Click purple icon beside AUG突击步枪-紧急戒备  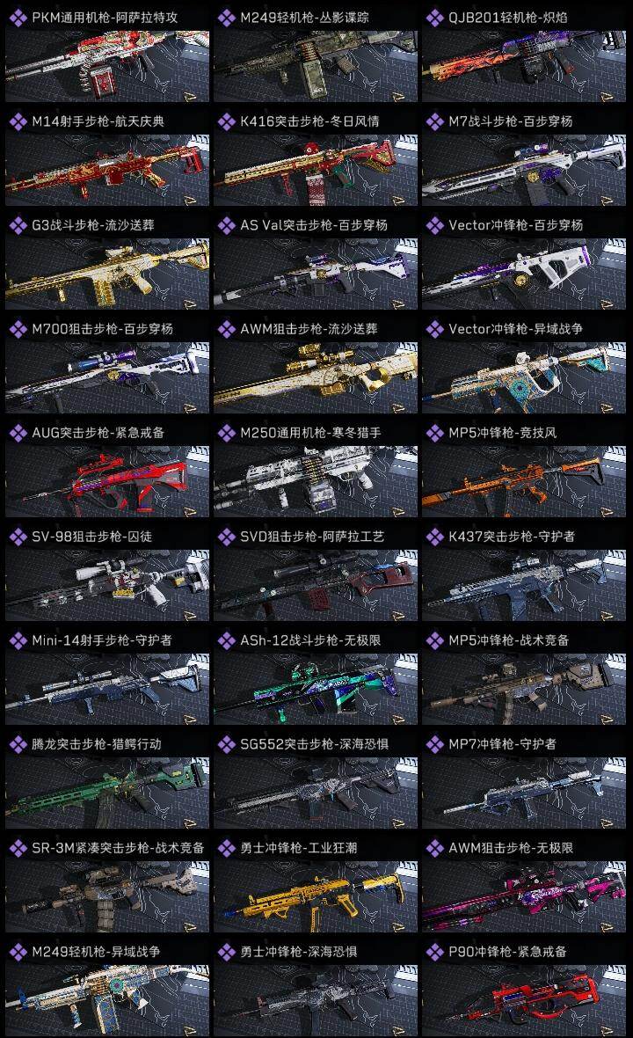pos(18,433)
